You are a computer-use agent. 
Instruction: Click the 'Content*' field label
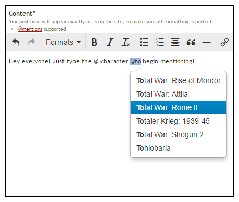click(22, 14)
